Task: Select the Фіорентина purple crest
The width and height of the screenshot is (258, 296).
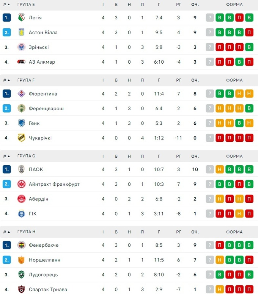Action: (21, 94)
